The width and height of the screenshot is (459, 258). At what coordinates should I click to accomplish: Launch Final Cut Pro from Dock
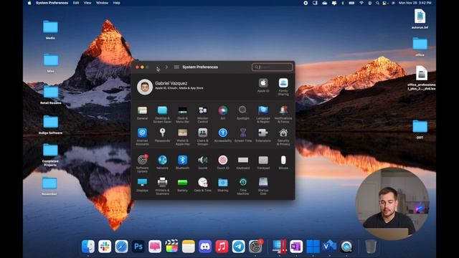[x=171, y=247]
